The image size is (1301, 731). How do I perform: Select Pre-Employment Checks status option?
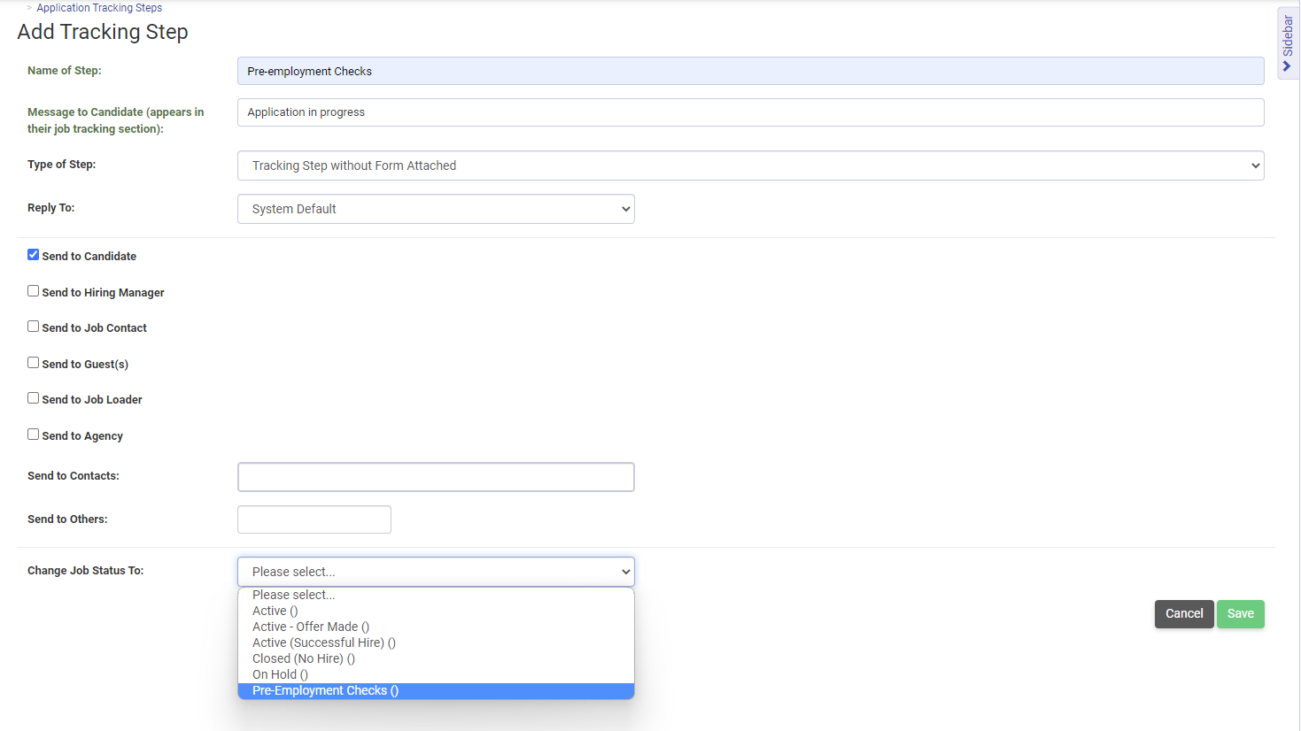326,691
